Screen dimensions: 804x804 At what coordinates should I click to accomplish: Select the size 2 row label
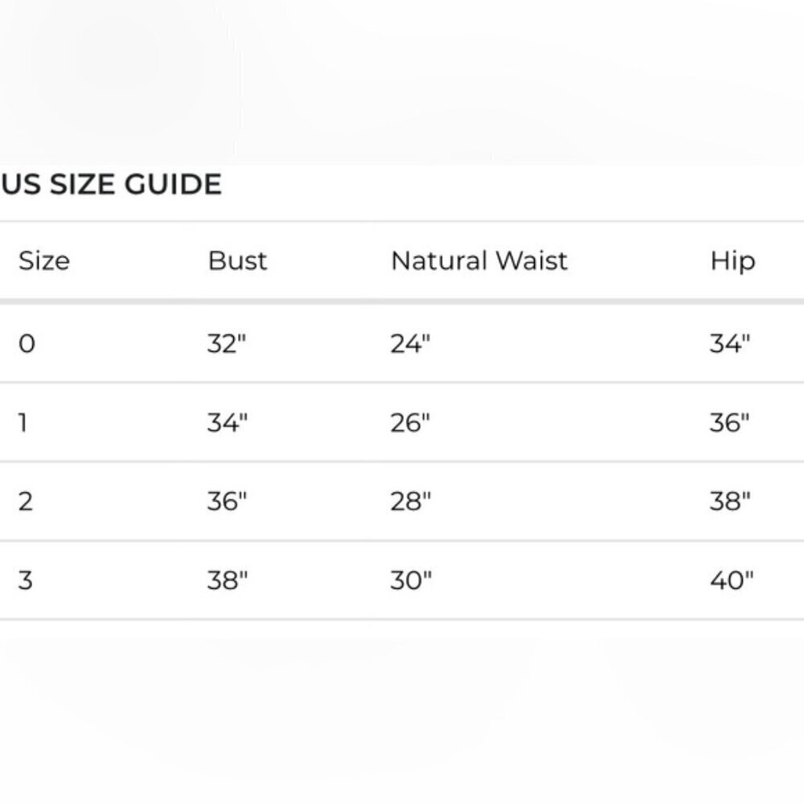[x=26, y=502]
